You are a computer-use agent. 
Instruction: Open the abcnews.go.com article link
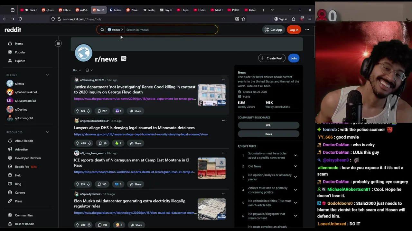tap(141, 134)
